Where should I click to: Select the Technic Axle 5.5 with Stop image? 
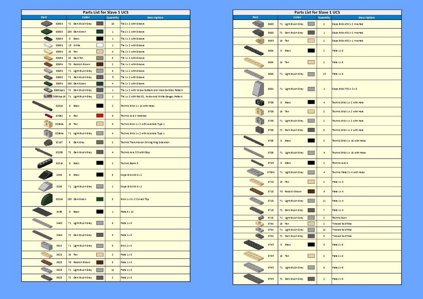pyautogui.click(x=44, y=152)
